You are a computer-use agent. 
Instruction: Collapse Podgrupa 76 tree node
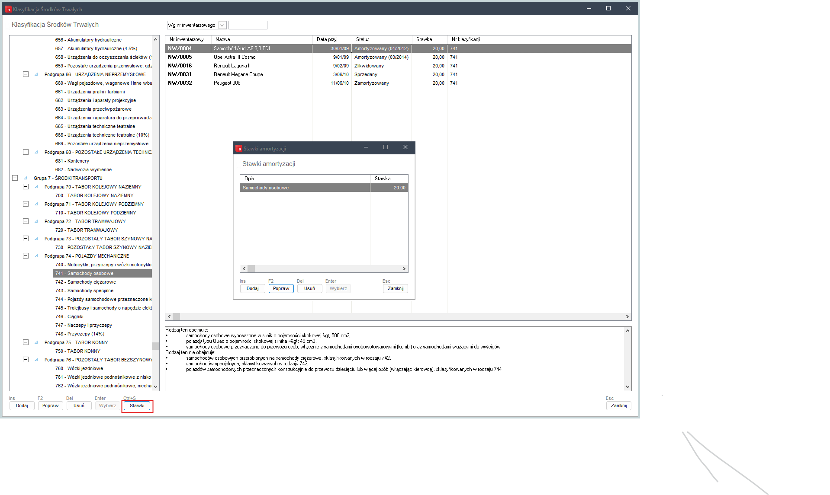click(x=26, y=360)
